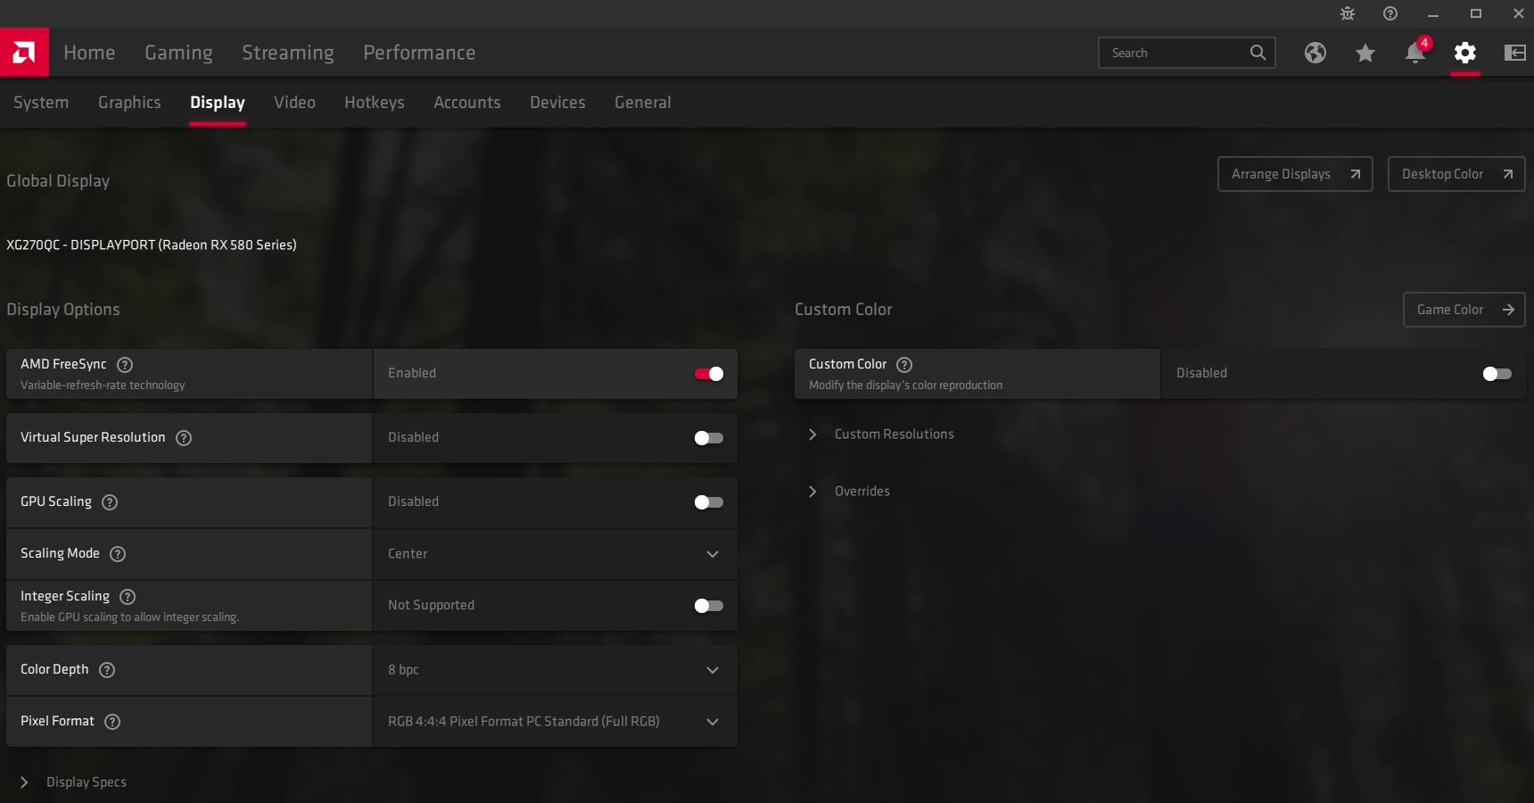This screenshot has width=1534, height=803.
Task: Switch to the General sub-tab
Action: pos(642,103)
